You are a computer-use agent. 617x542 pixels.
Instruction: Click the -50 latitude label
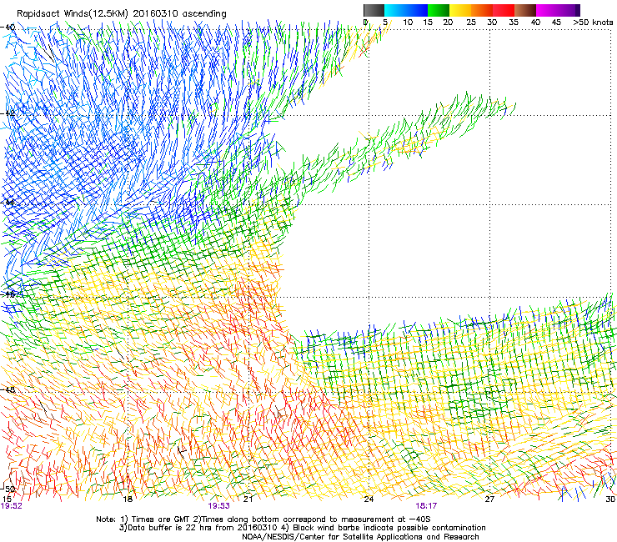(x=8, y=489)
